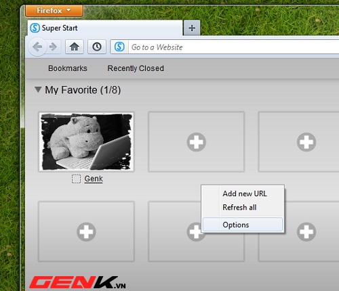Open a new tab with plus button
The height and width of the screenshot is (291, 339).
coord(192,28)
